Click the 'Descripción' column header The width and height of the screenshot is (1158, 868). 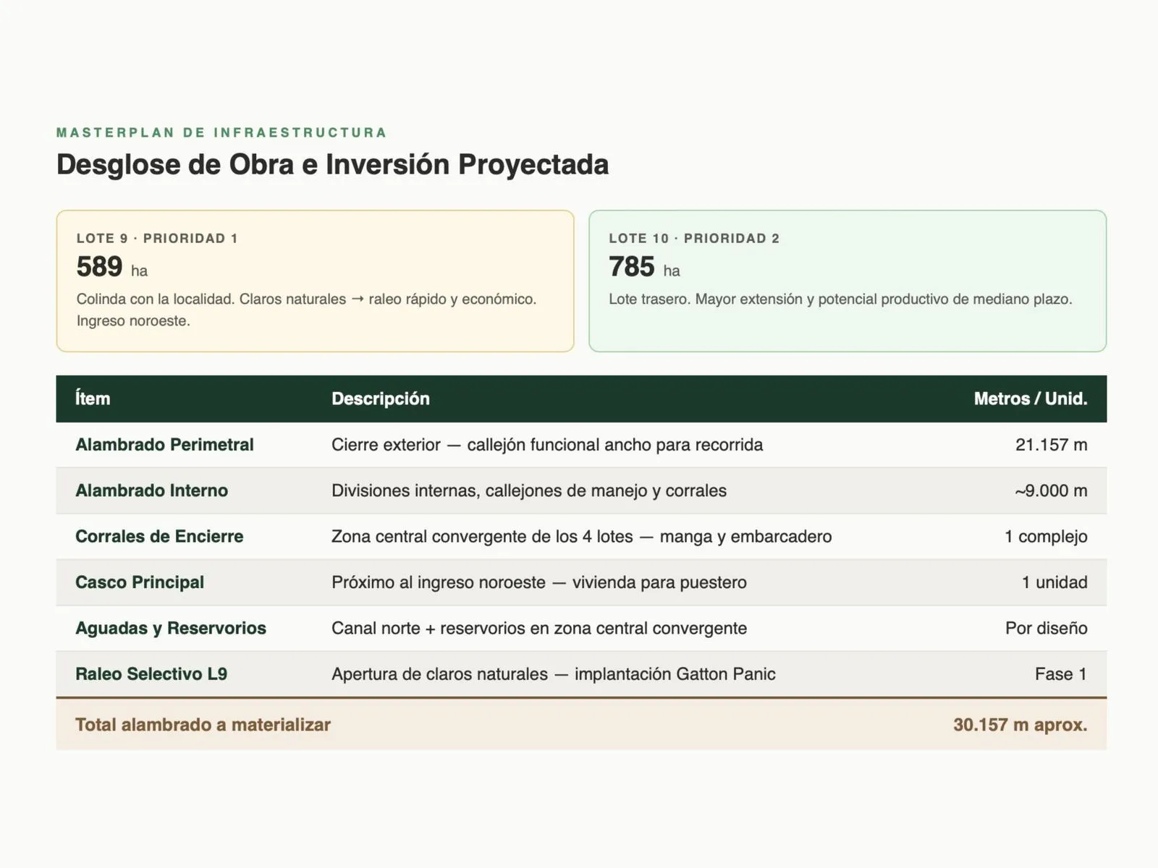[381, 399]
